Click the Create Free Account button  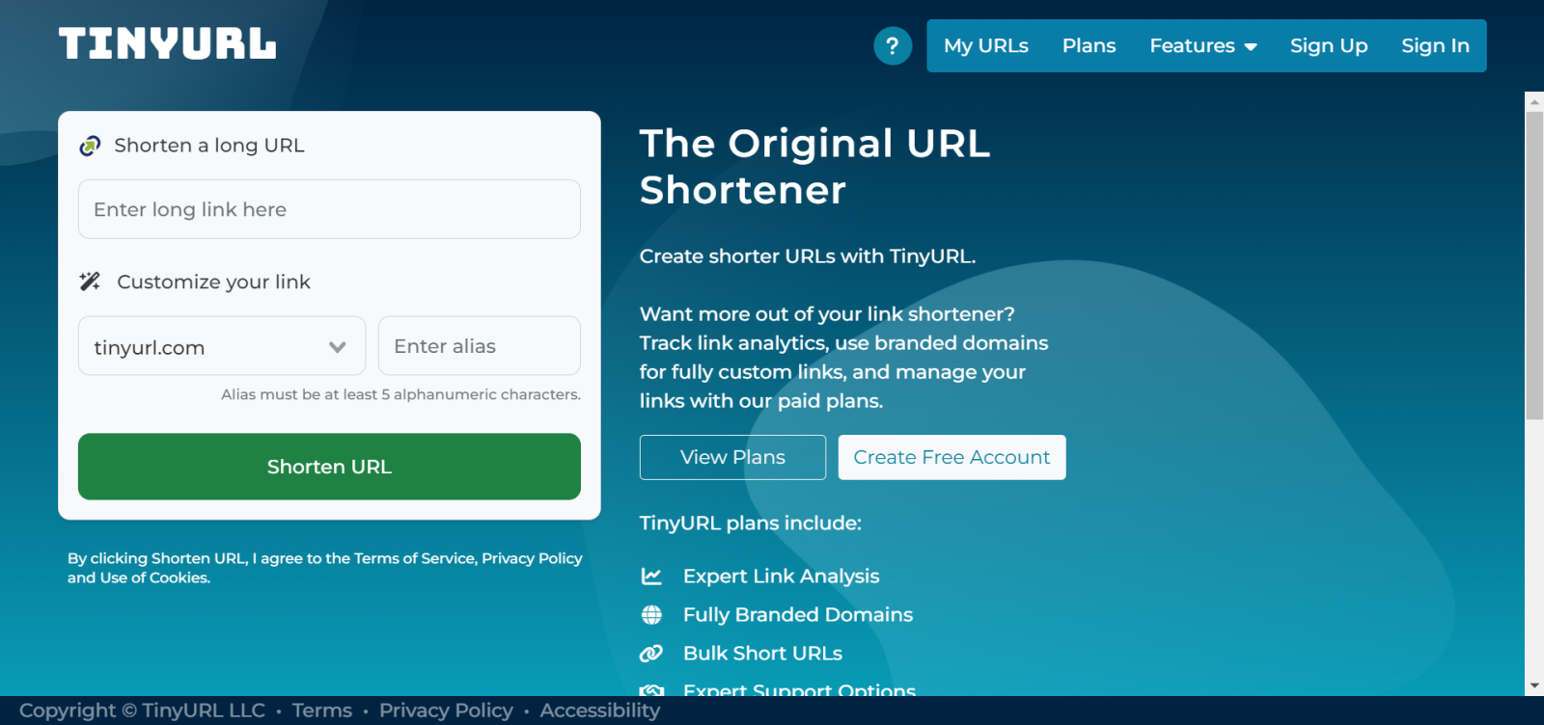pyautogui.click(x=951, y=457)
